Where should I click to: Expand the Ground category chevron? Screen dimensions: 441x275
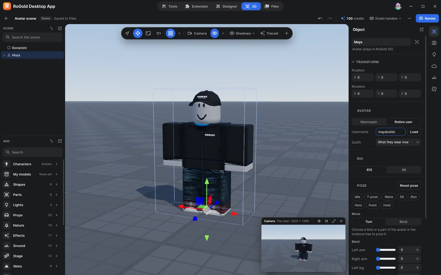point(56,246)
